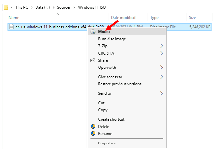Screen dimensions: 216x149
Task: Sort by the Name column header
Action: click(x=14, y=18)
